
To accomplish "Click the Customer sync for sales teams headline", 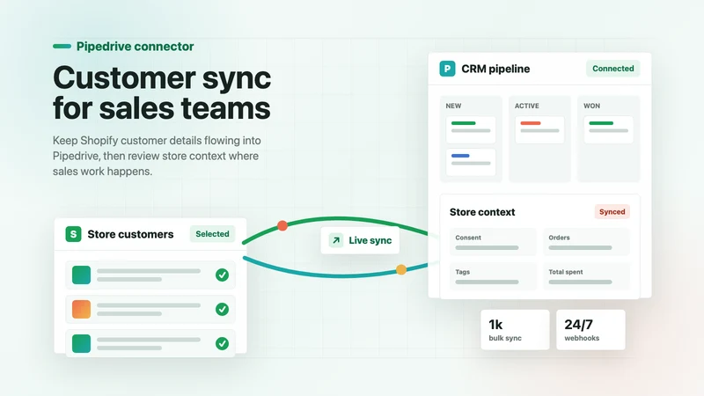I will point(162,92).
